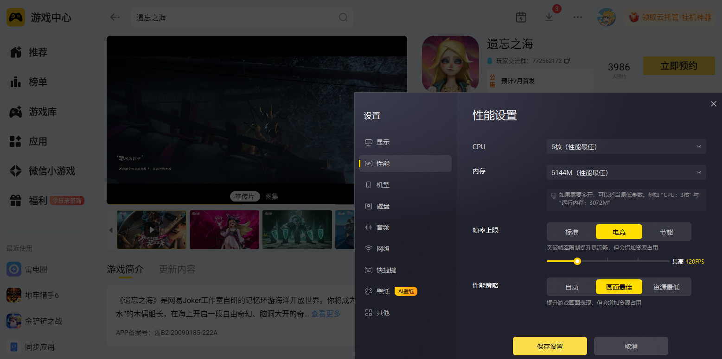
Task: Select 节能 frame rate mode
Action: [666, 232]
